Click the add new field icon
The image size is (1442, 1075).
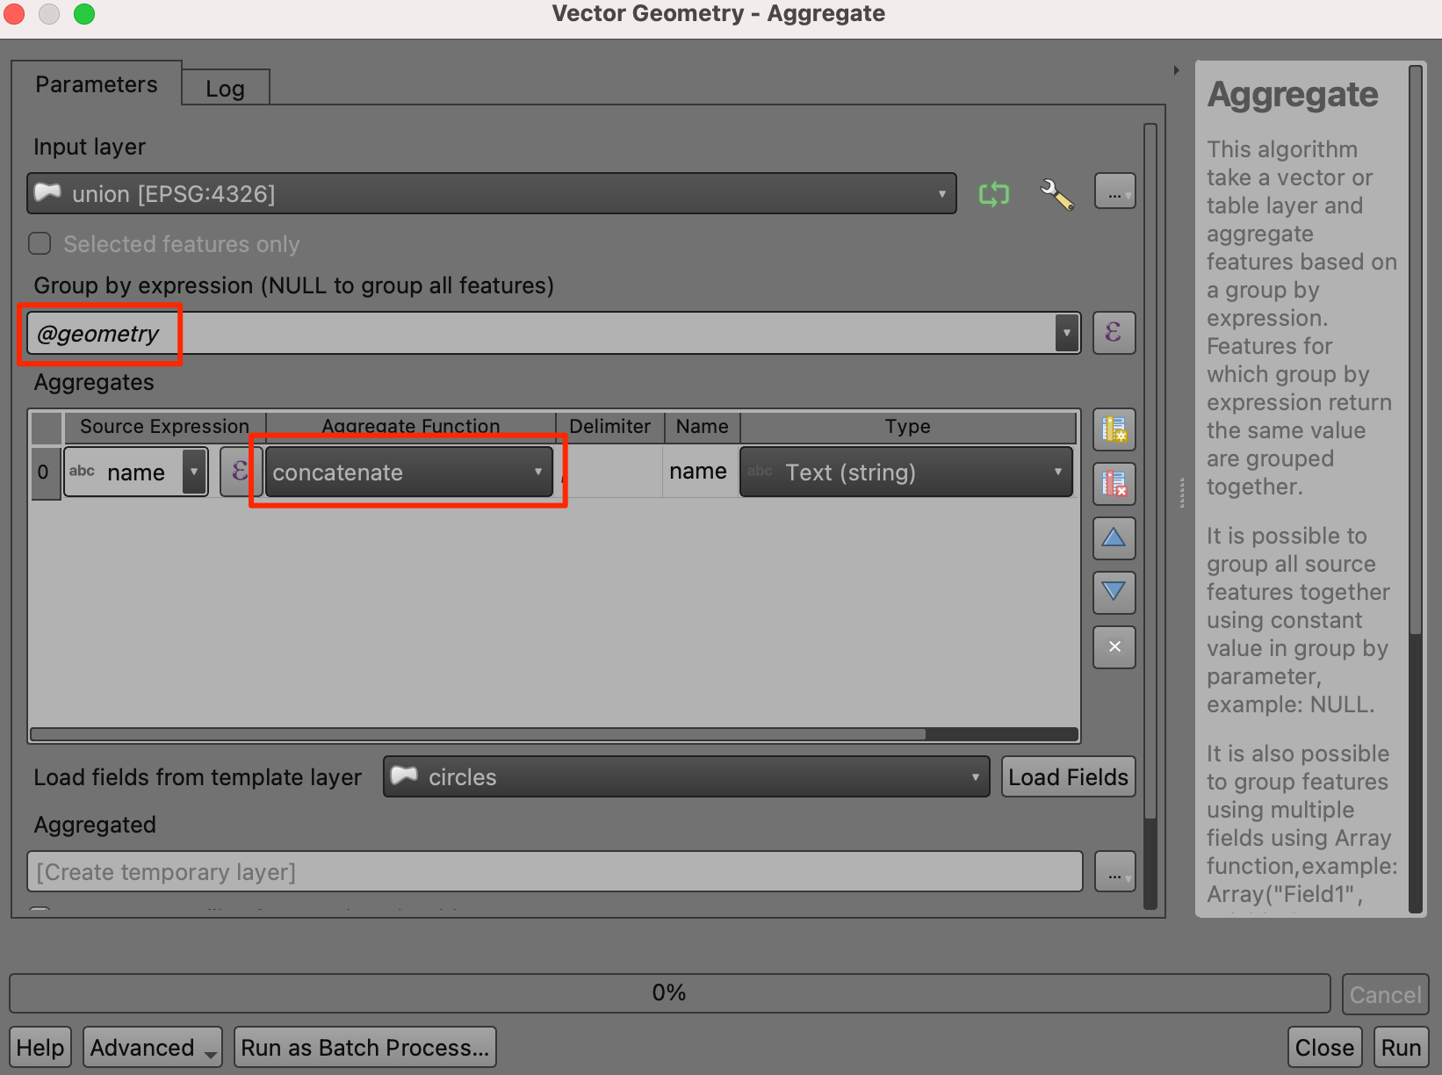(1114, 429)
